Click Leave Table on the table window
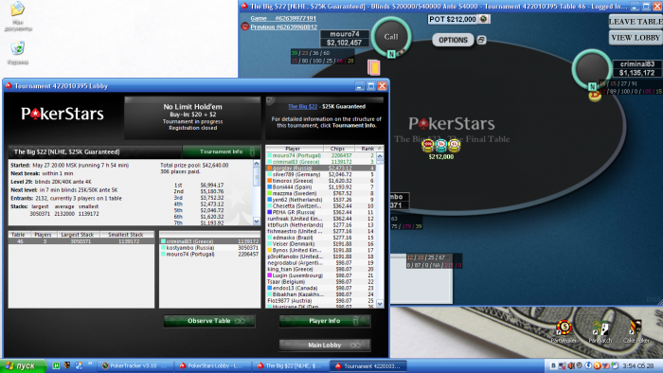The image size is (663, 373). click(x=636, y=22)
